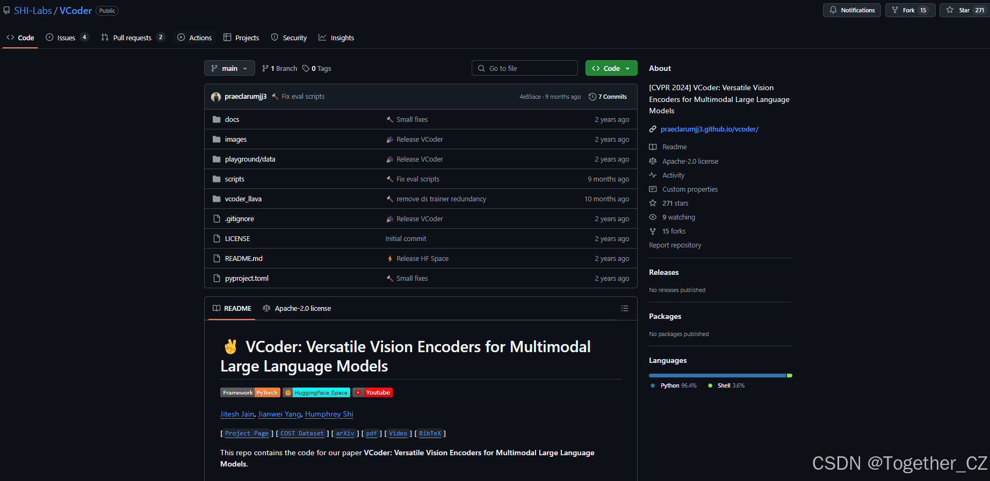Click the forks icon in About
This screenshot has width=990, height=481.
point(653,231)
